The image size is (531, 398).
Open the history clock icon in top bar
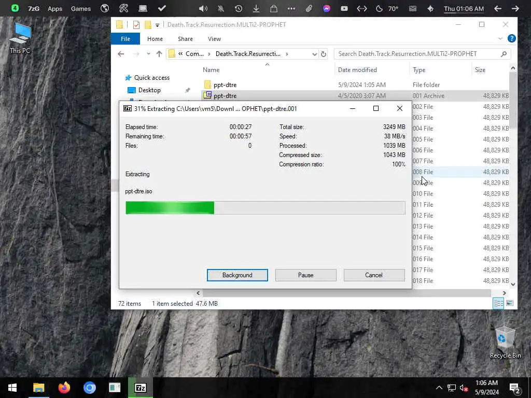tap(239, 8)
